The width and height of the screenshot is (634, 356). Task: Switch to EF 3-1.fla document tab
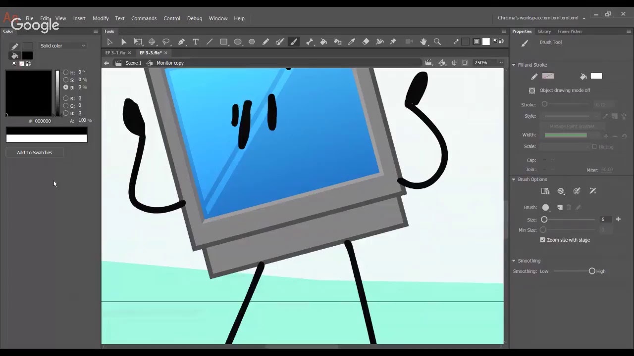pyautogui.click(x=115, y=53)
